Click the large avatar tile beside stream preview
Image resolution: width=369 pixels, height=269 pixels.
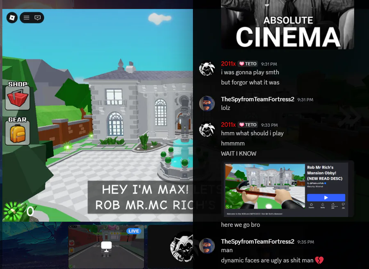pos(171,246)
